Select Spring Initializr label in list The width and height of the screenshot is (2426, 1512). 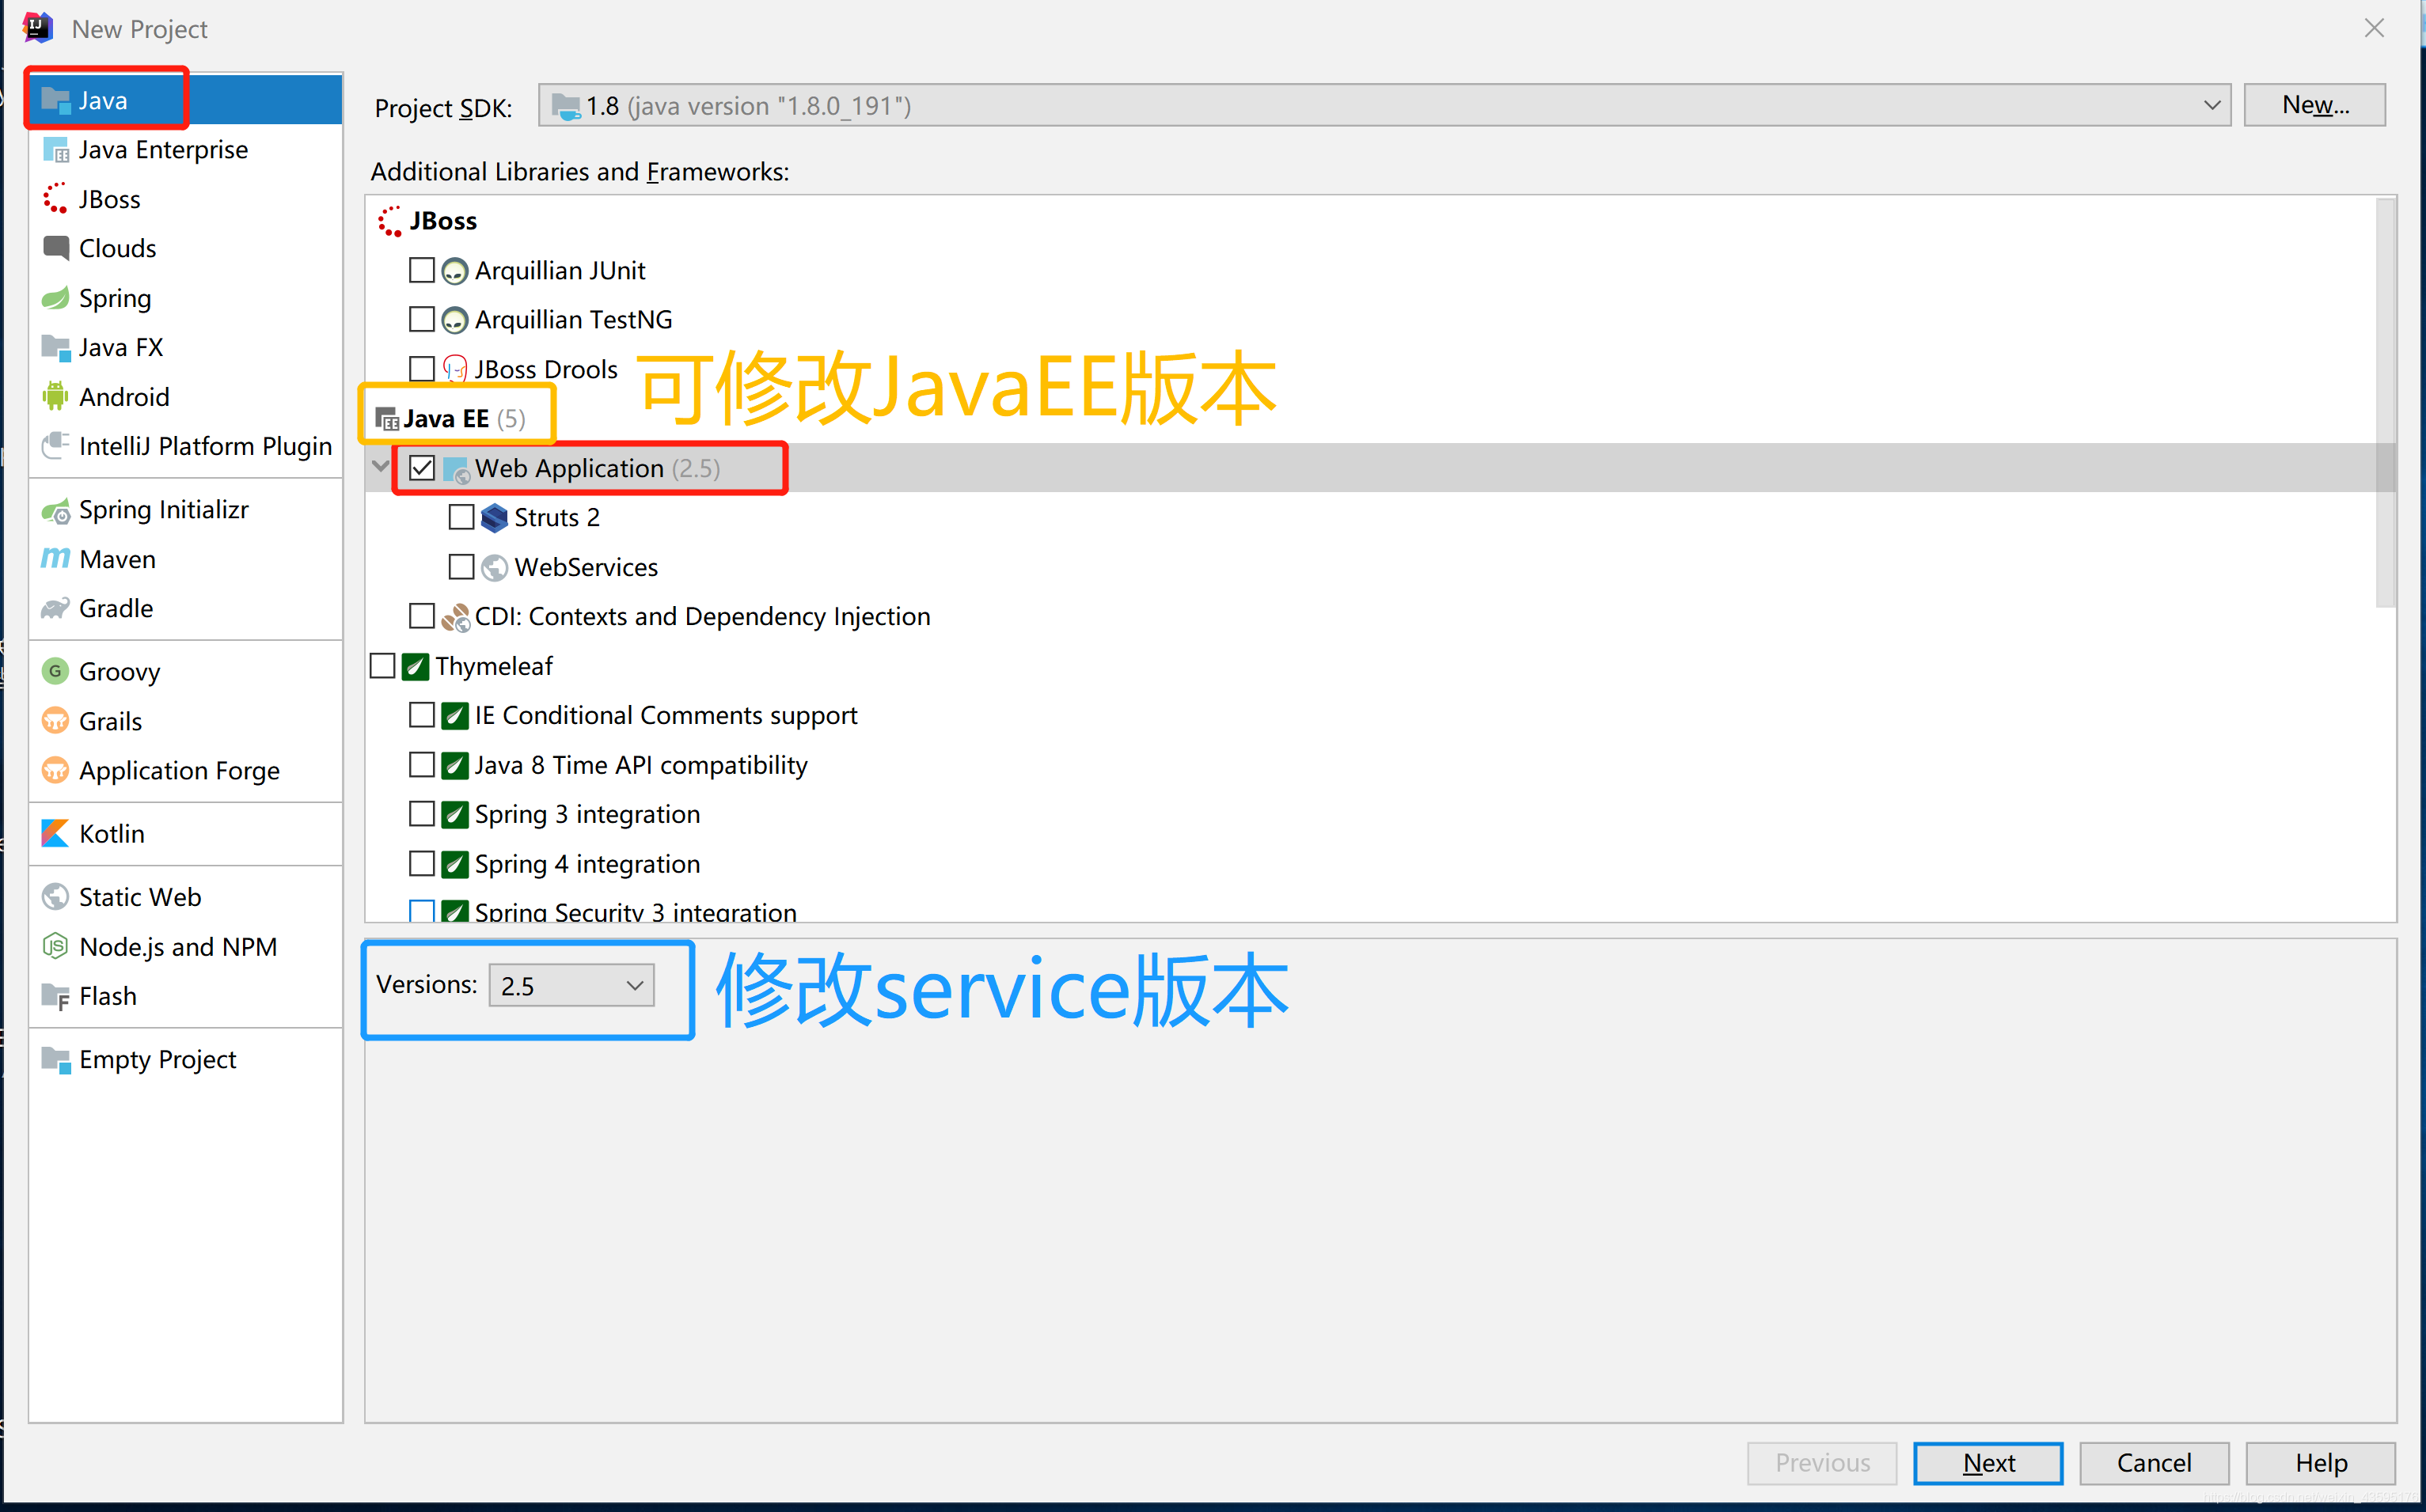(x=163, y=510)
